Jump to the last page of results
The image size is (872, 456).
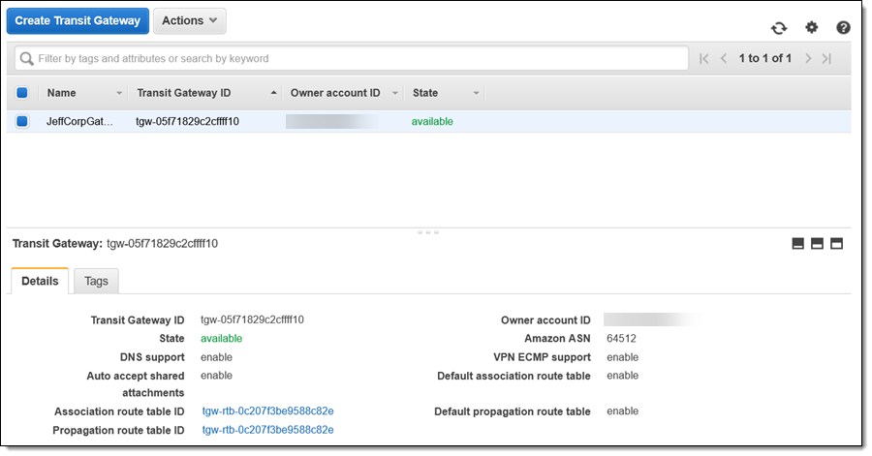coord(826,59)
